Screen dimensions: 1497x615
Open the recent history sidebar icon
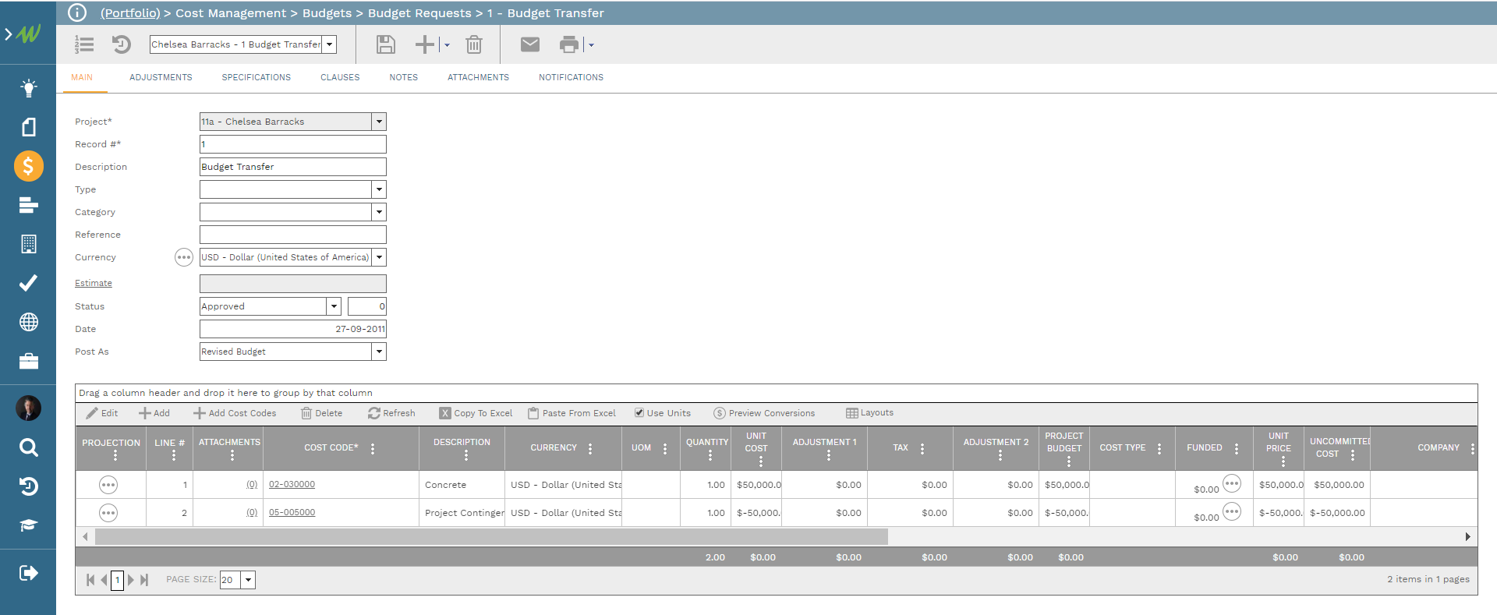pos(28,486)
